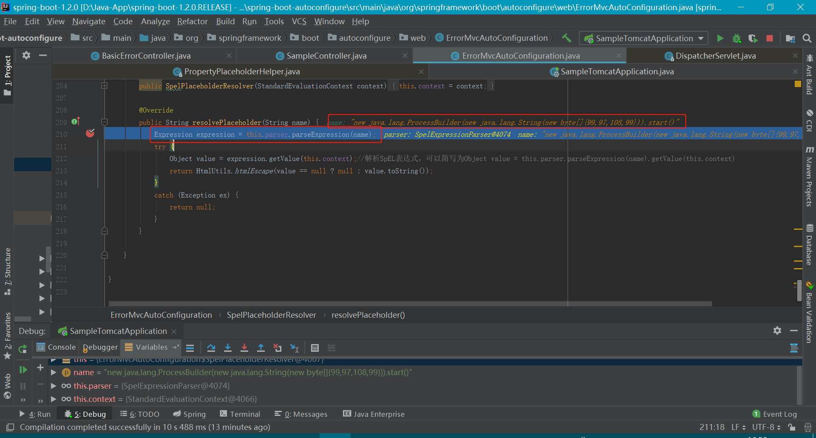The image size is (816, 438).
Task: Run SampleTomcatApplication with green play icon
Action: (x=720, y=38)
